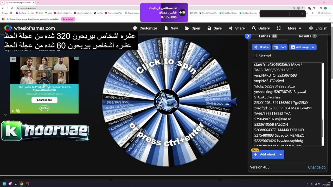The width and height of the screenshot is (333, 187).
Task: Click the entry line 'ZEKO1203: 5491362601 7geZEKO'
Action: click(281, 103)
